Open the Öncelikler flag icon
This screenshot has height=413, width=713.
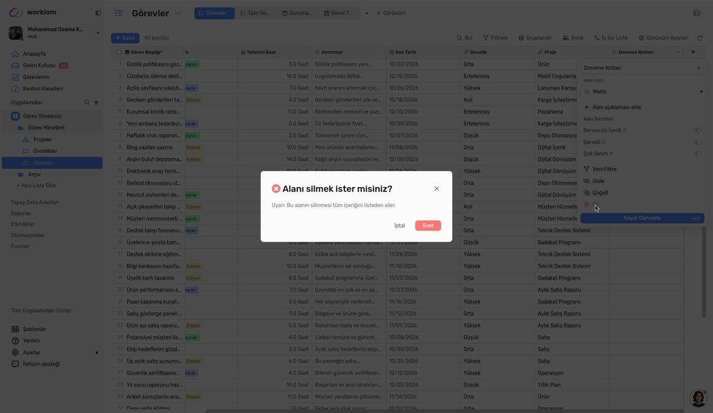tap(26, 151)
